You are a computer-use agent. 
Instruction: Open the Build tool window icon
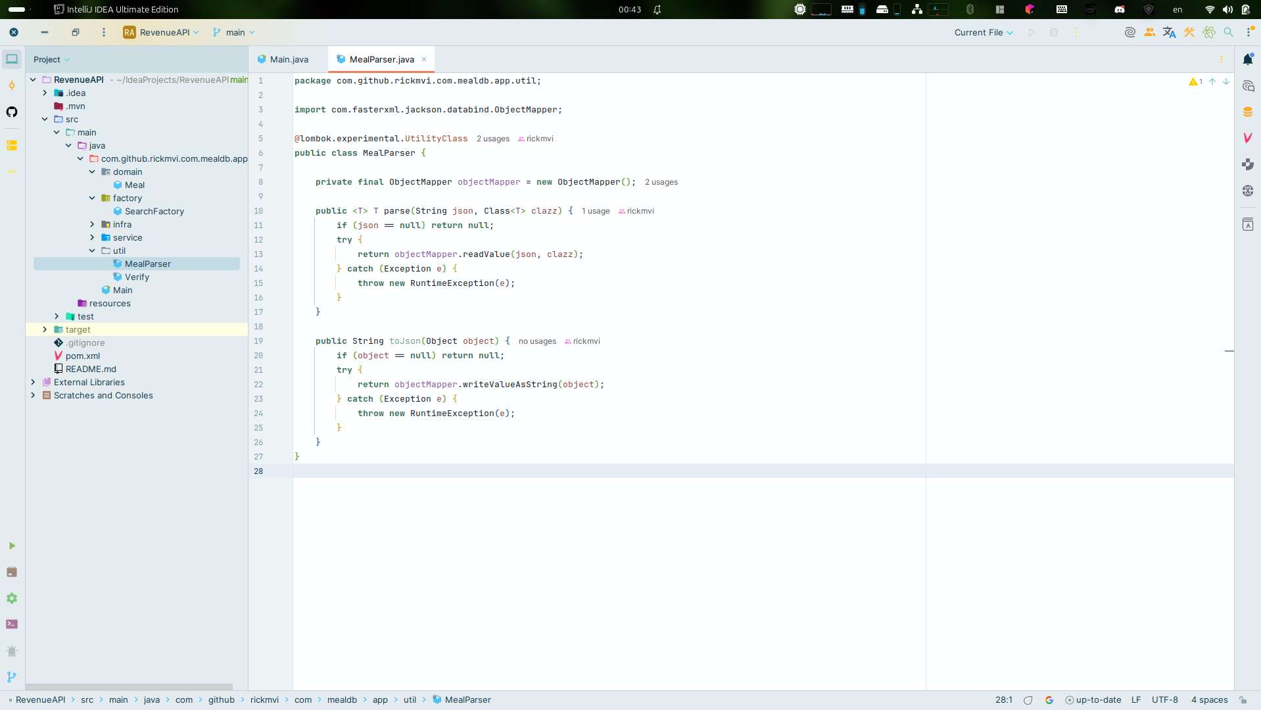[12, 572]
